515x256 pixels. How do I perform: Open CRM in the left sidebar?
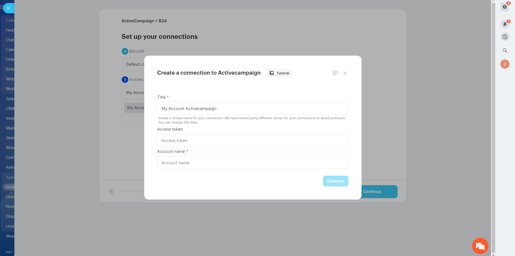(10, 109)
